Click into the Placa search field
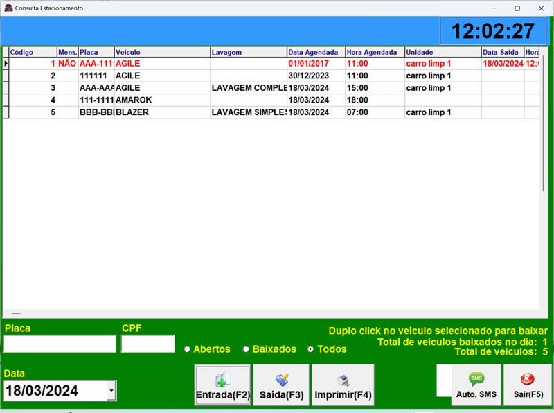 pos(60,344)
